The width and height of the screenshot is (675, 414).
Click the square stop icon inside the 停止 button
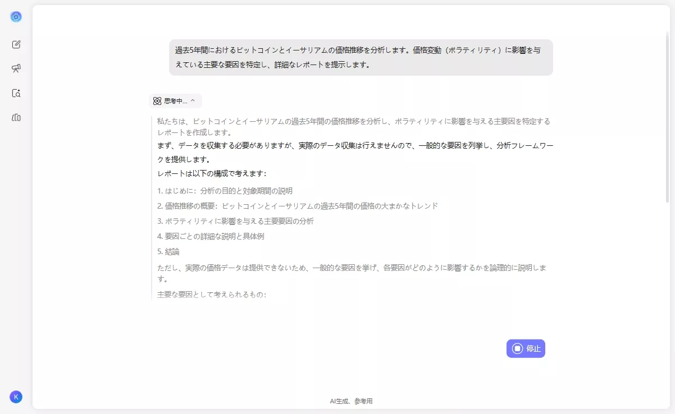pos(517,348)
